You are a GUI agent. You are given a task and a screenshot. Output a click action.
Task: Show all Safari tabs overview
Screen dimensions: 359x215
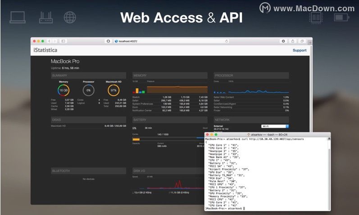(302, 41)
